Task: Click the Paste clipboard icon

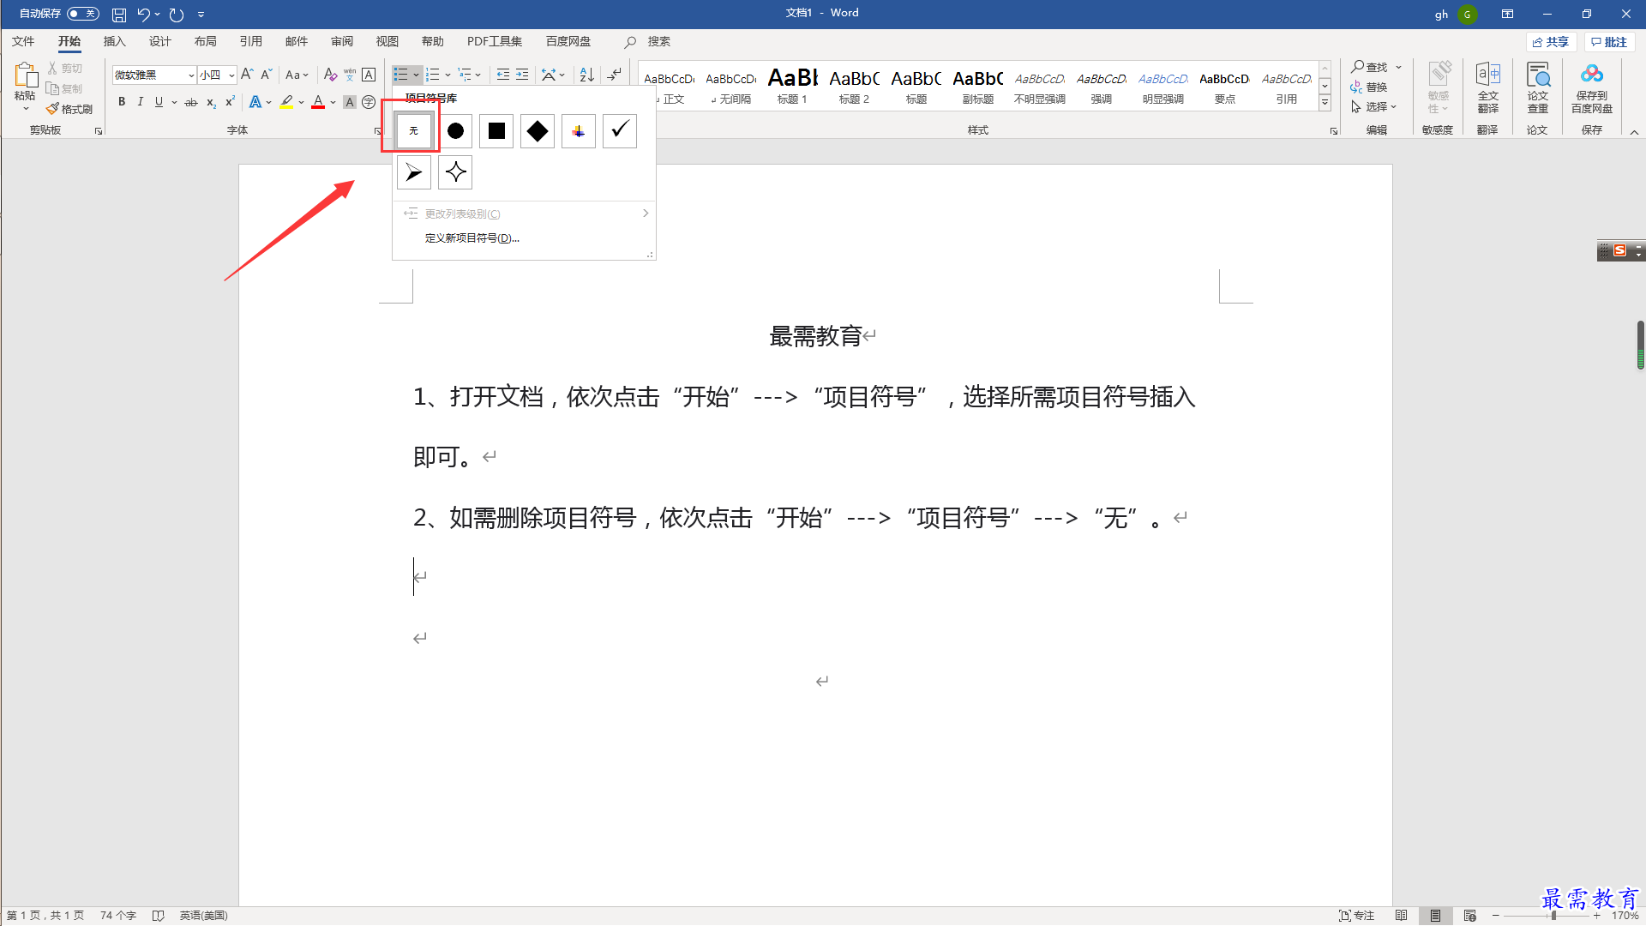Action: (x=25, y=75)
